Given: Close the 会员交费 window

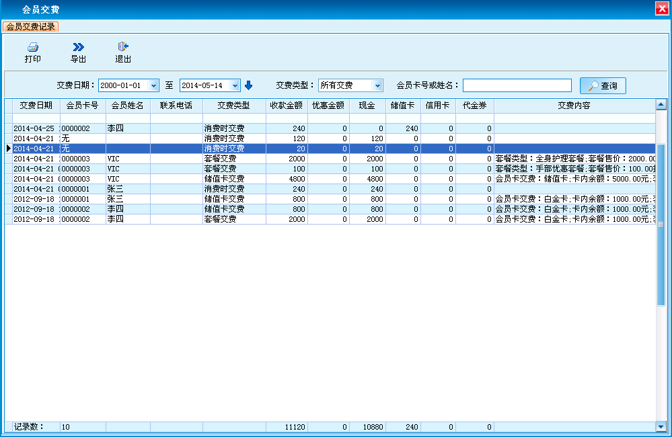Looking at the screenshot, I should [x=662, y=9].
